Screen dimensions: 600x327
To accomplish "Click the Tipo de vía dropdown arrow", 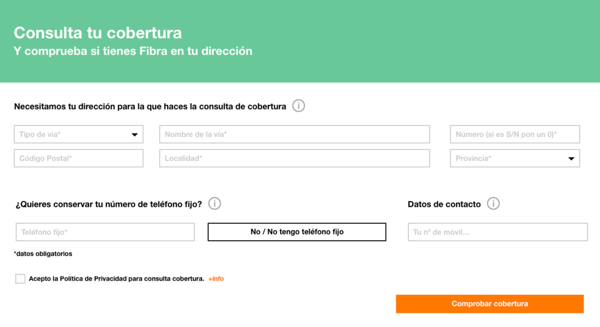I will click(135, 135).
